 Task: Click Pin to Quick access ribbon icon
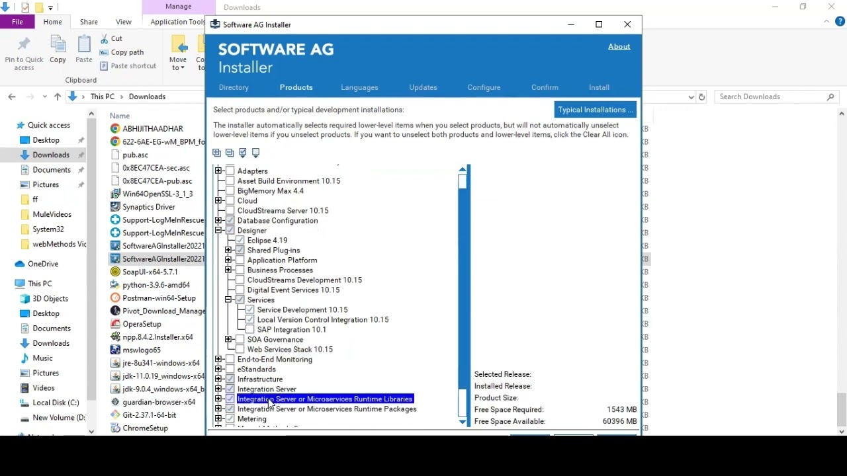[x=24, y=54]
